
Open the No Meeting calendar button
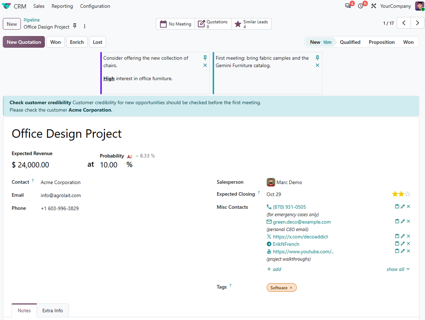[176, 24]
